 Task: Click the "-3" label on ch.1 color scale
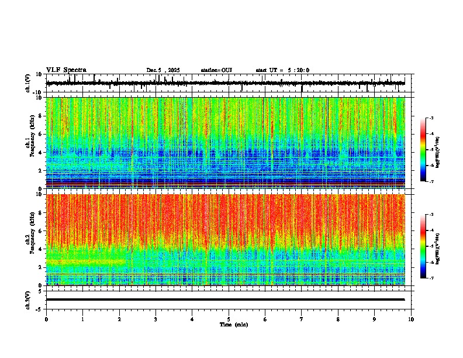[x=431, y=118]
